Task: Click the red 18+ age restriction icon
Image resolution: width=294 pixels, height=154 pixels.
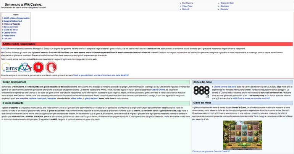Action: (38, 67)
